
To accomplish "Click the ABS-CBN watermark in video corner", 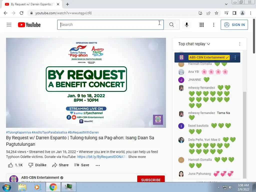I will (158, 120).
